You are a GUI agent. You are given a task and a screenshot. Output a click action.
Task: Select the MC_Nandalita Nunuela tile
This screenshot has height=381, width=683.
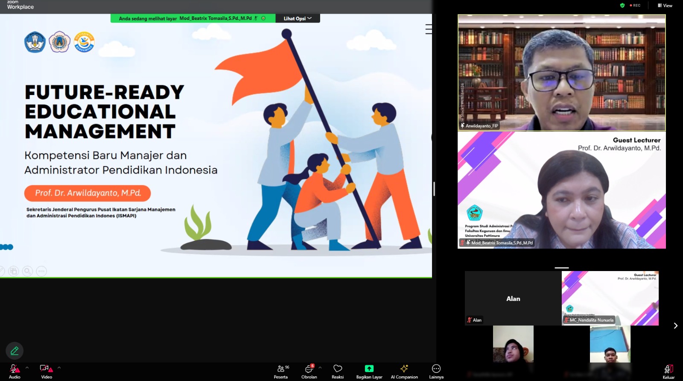pyautogui.click(x=610, y=298)
